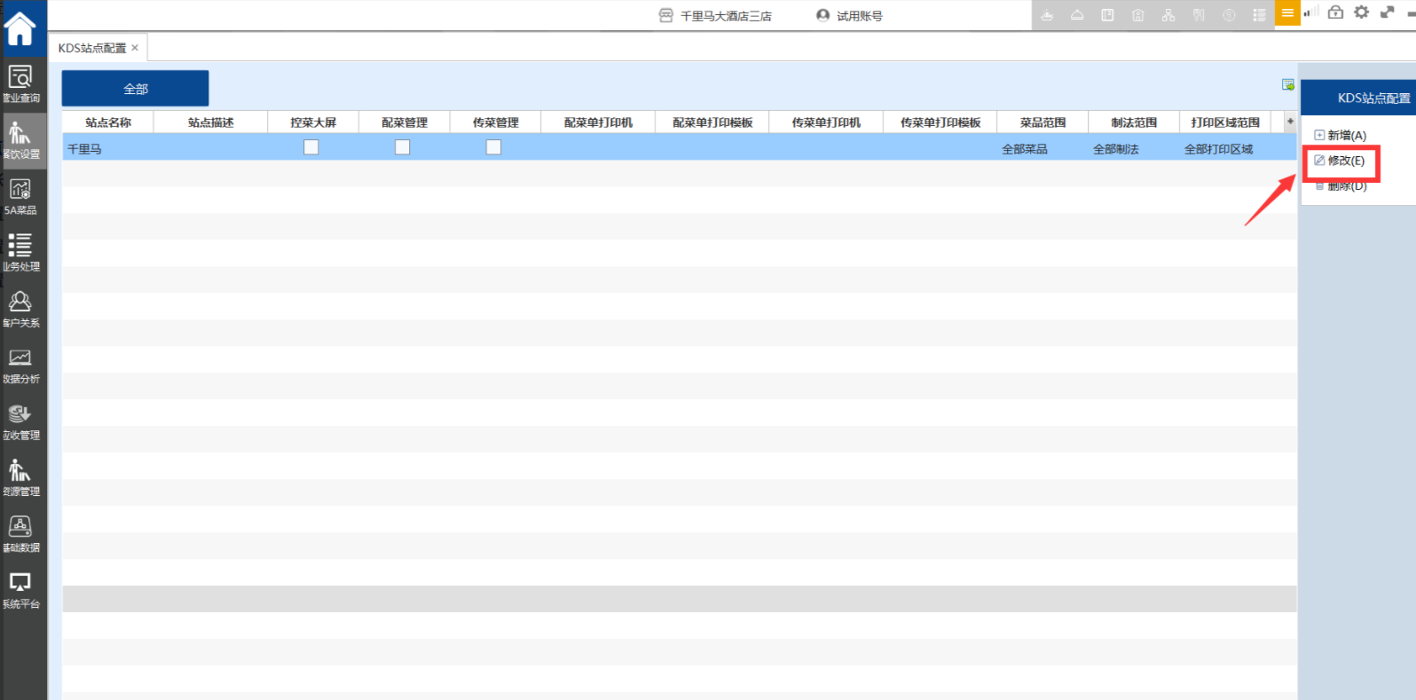
Task: Click the lock screen icon
Action: 1335,12
